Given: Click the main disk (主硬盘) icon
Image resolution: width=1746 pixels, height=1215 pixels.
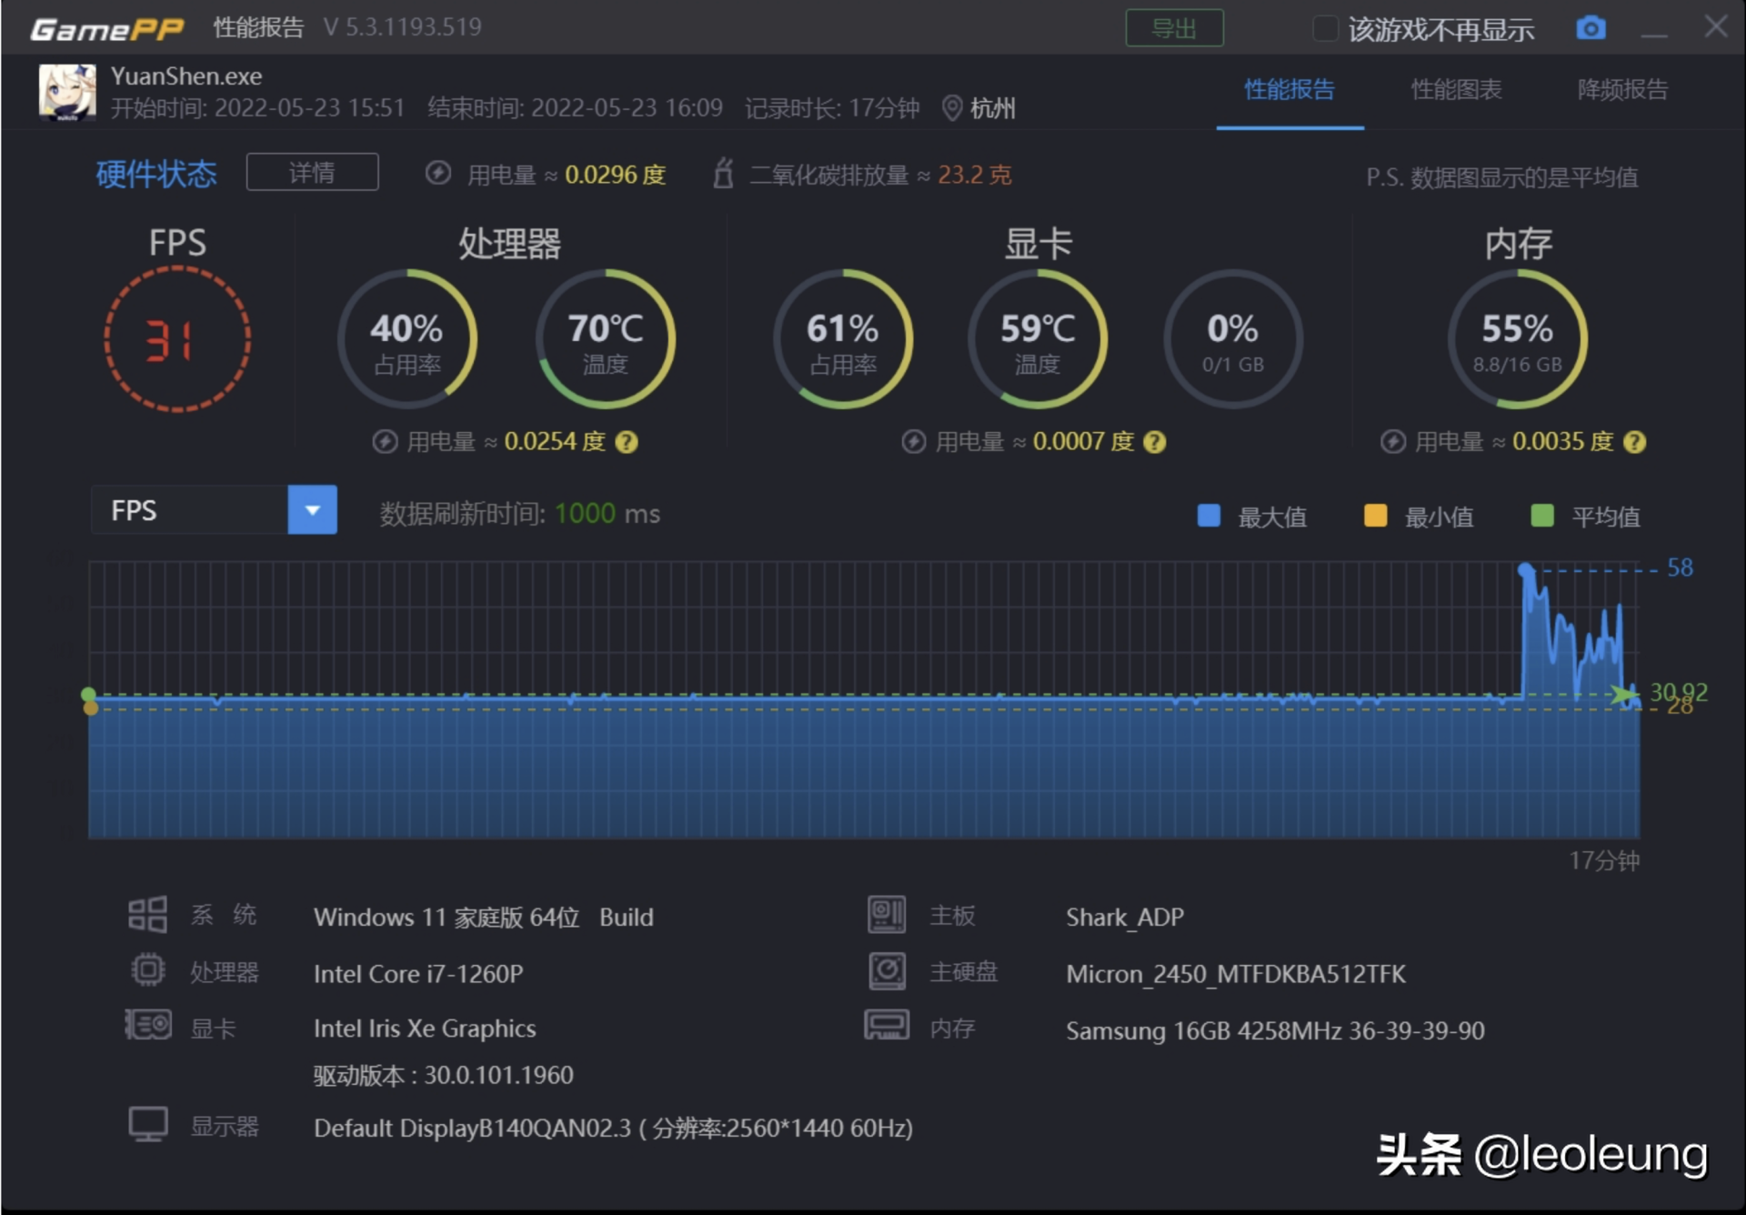Looking at the screenshot, I should click(x=887, y=971).
